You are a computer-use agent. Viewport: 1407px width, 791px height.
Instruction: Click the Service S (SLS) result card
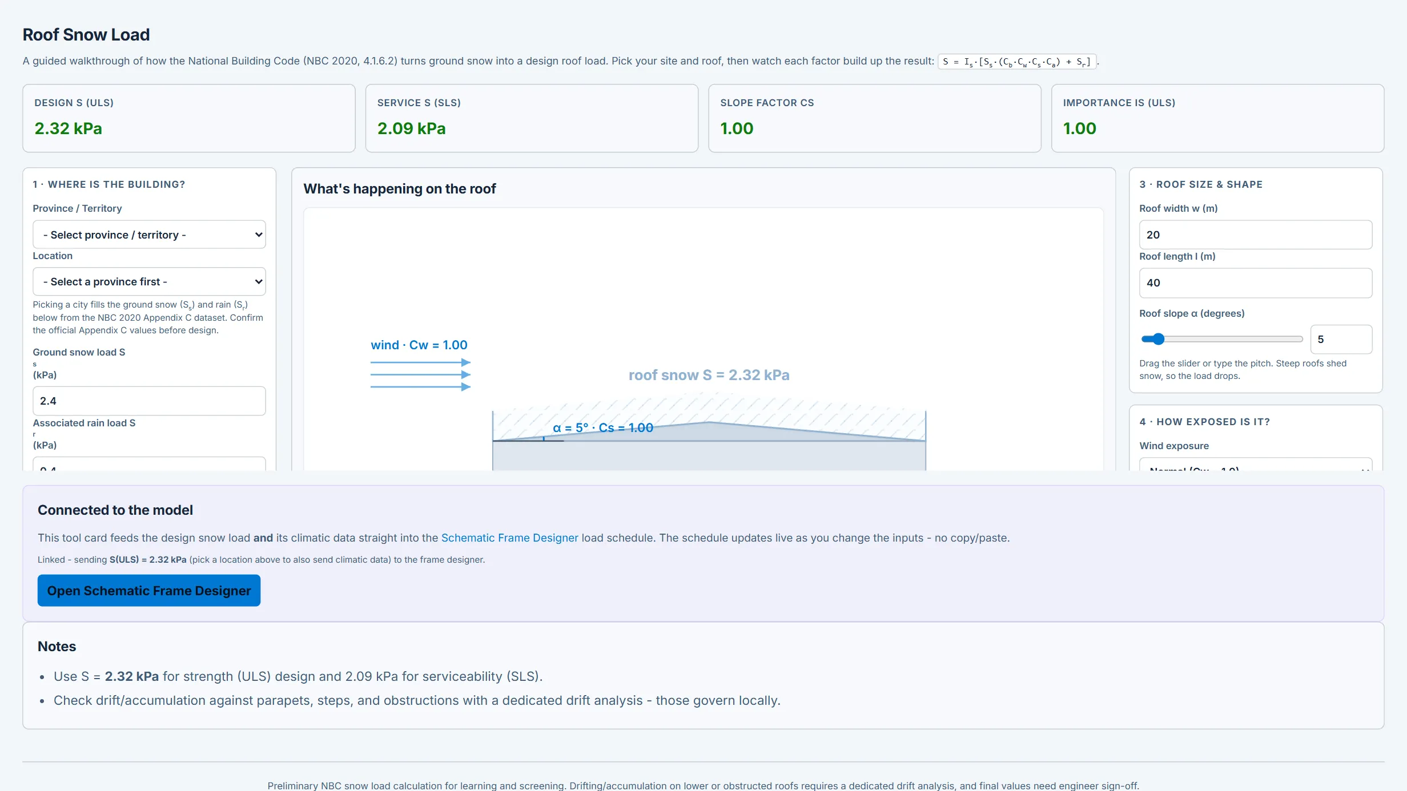coord(532,119)
